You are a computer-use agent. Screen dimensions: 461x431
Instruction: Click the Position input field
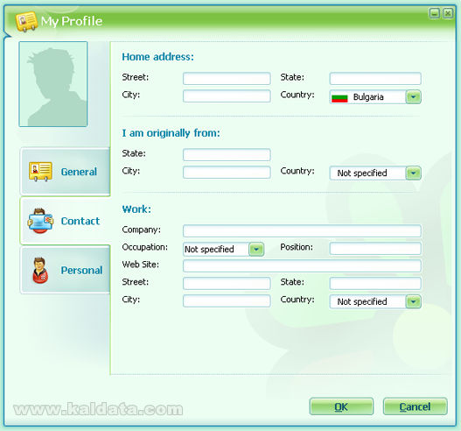[x=375, y=248]
